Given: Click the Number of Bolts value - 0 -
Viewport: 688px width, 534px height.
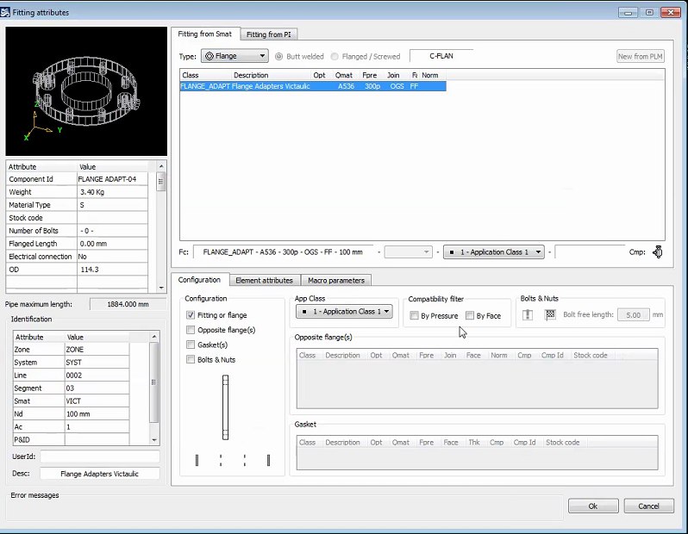Looking at the screenshot, I should (x=113, y=231).
